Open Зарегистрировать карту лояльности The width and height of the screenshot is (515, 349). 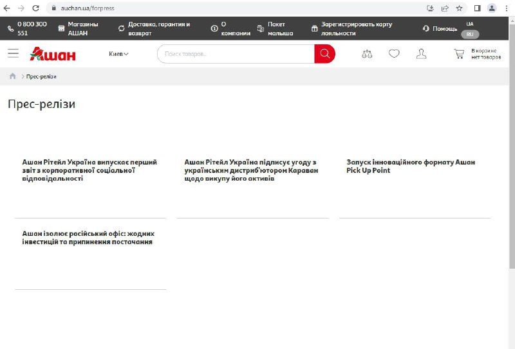click(x=357, y=28)
